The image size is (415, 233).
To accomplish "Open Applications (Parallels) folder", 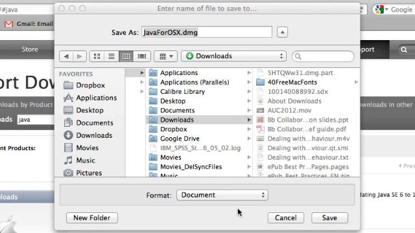I will pyautogui.click(x=199, y=82).
